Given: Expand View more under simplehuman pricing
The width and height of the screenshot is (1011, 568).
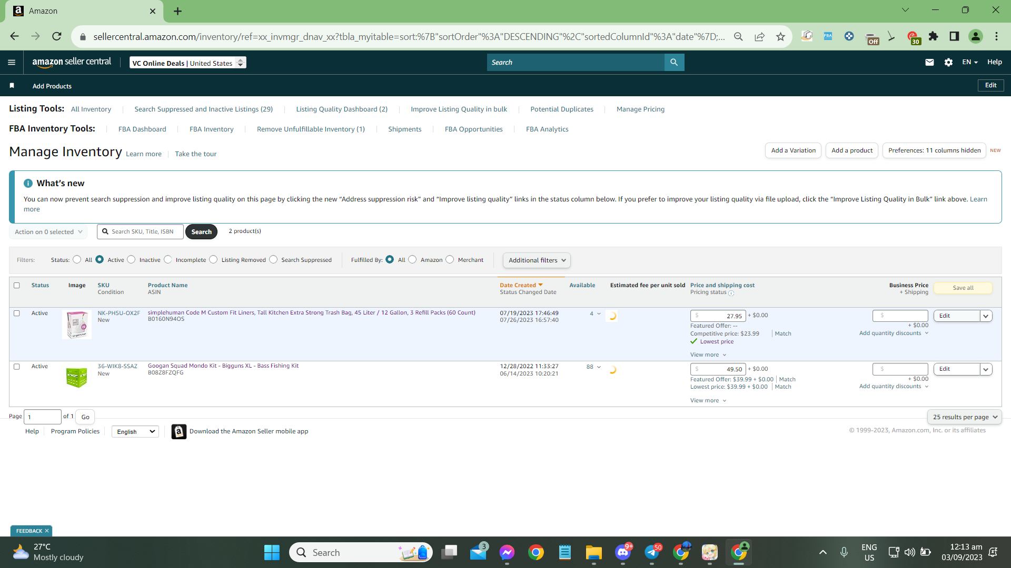Looking at the screenshot, I should pyautogui.click(x=708, y=355).
